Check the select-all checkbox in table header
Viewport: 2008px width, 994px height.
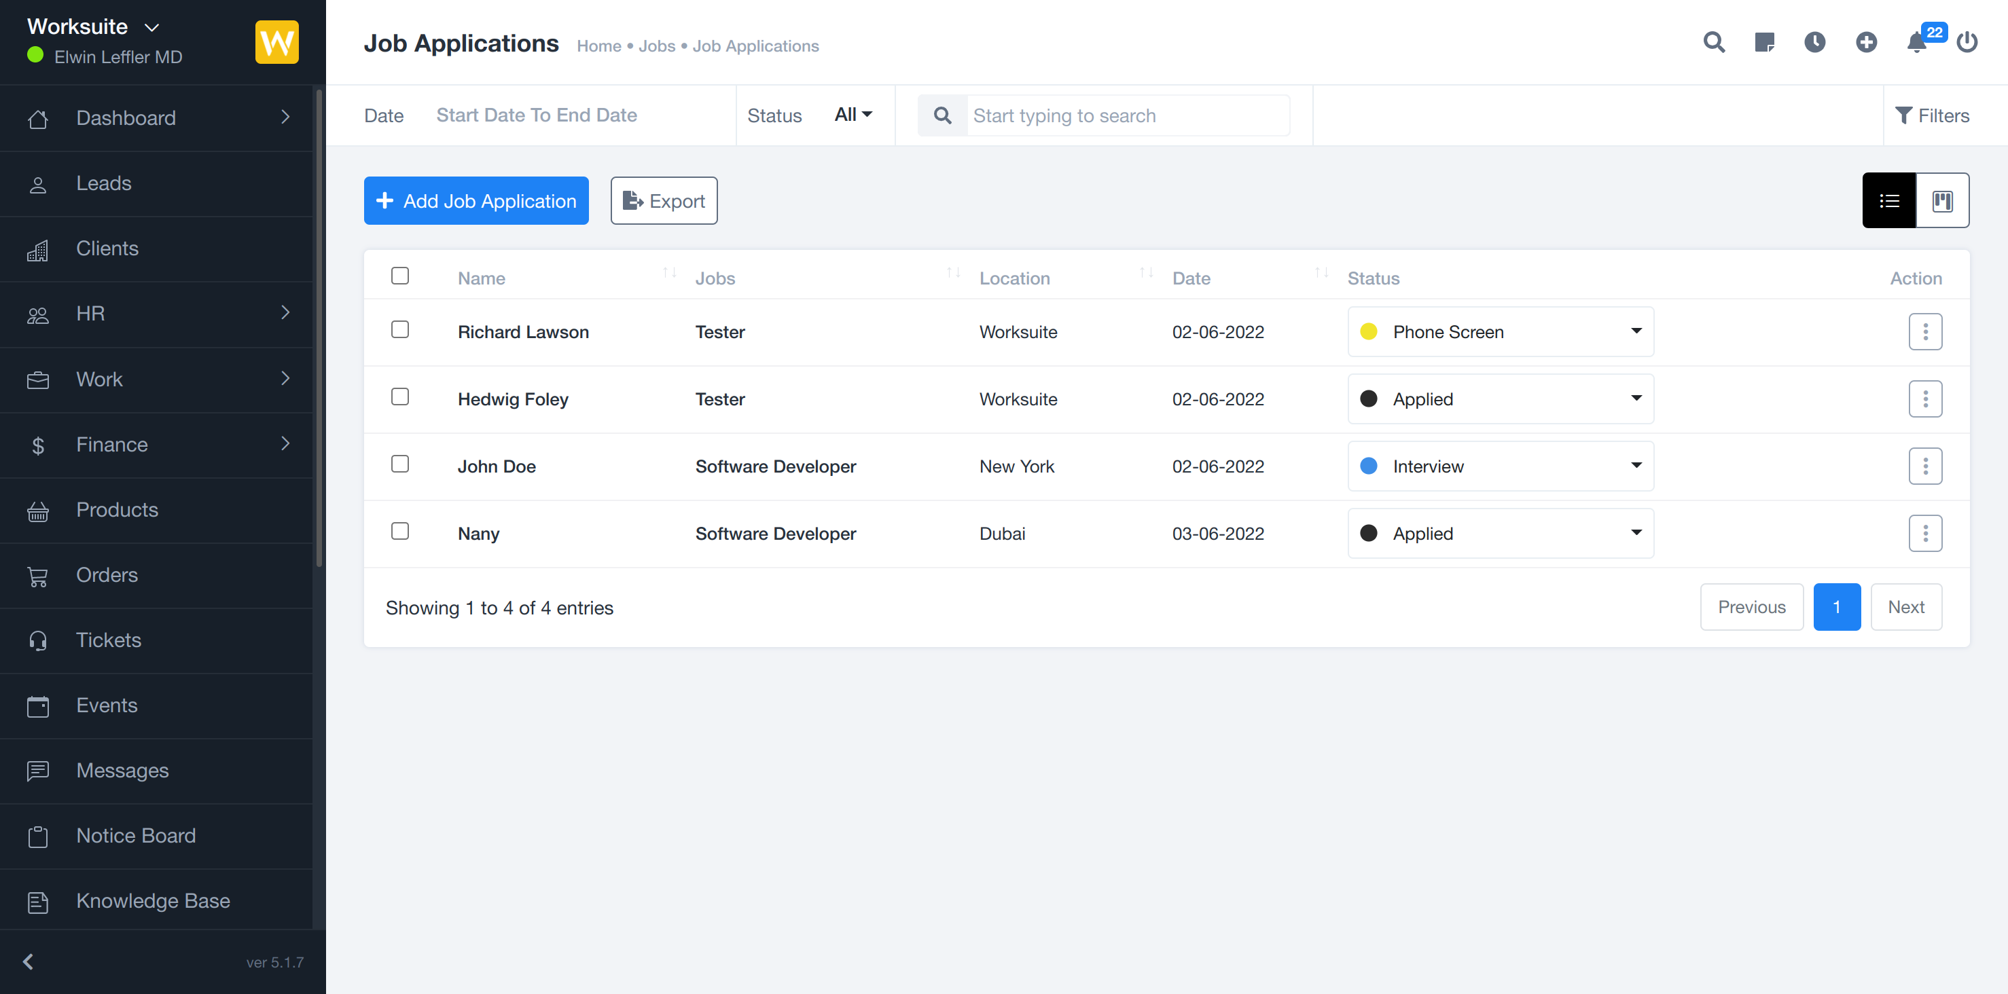click(x=400, y=276)
